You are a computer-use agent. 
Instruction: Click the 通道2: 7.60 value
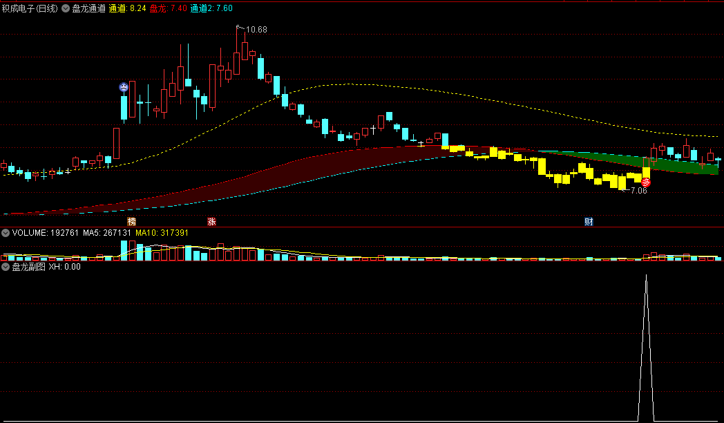point(211,8)
